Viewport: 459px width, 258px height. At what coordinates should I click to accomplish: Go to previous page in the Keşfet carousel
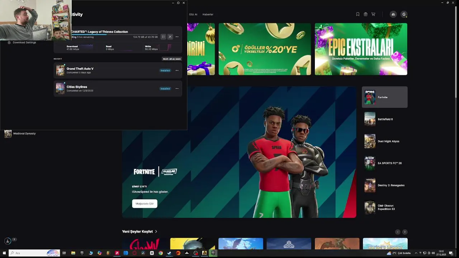pos(397,232)
